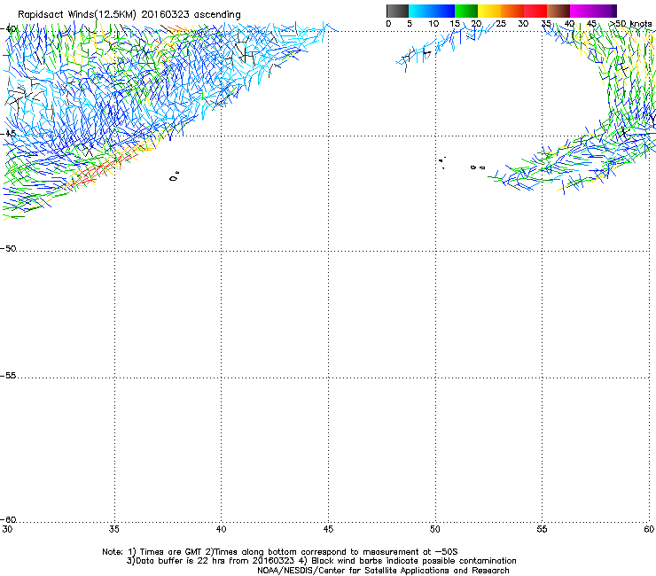The image size is (656, 576).
Task: Click the red 30-35 knots legend swatch
Action: 535,11
